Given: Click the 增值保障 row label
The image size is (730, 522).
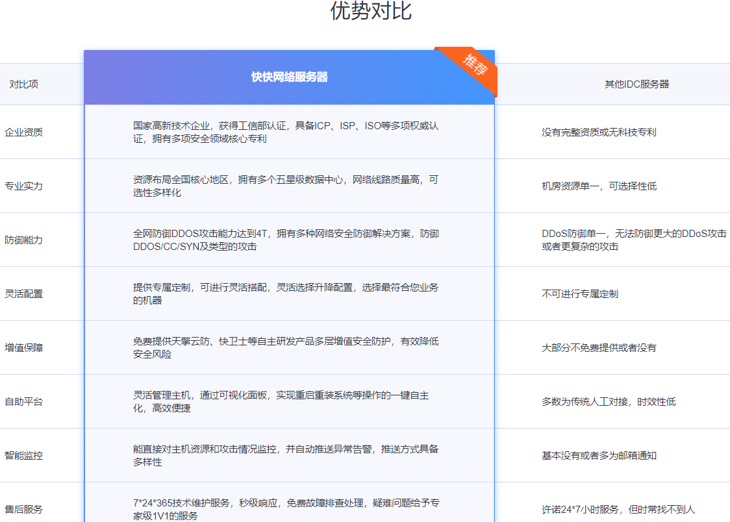Looking at the screenshot, I should click(24, 347).
